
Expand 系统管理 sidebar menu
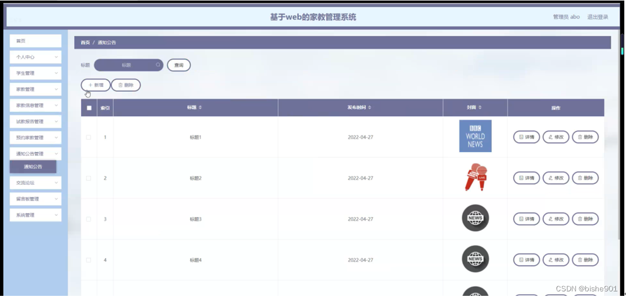(36, 215)
